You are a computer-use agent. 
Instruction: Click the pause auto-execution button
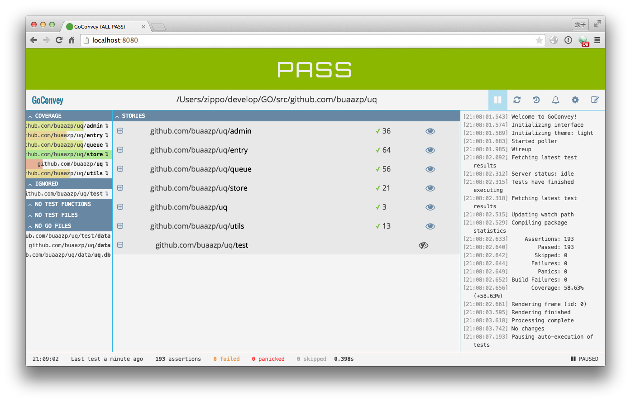(x=497, y=100)
